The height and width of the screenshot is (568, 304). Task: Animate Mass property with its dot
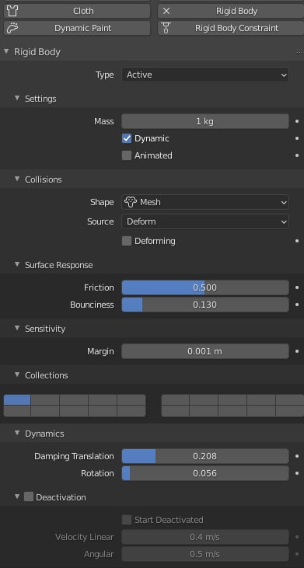click(x=297, y=121)
